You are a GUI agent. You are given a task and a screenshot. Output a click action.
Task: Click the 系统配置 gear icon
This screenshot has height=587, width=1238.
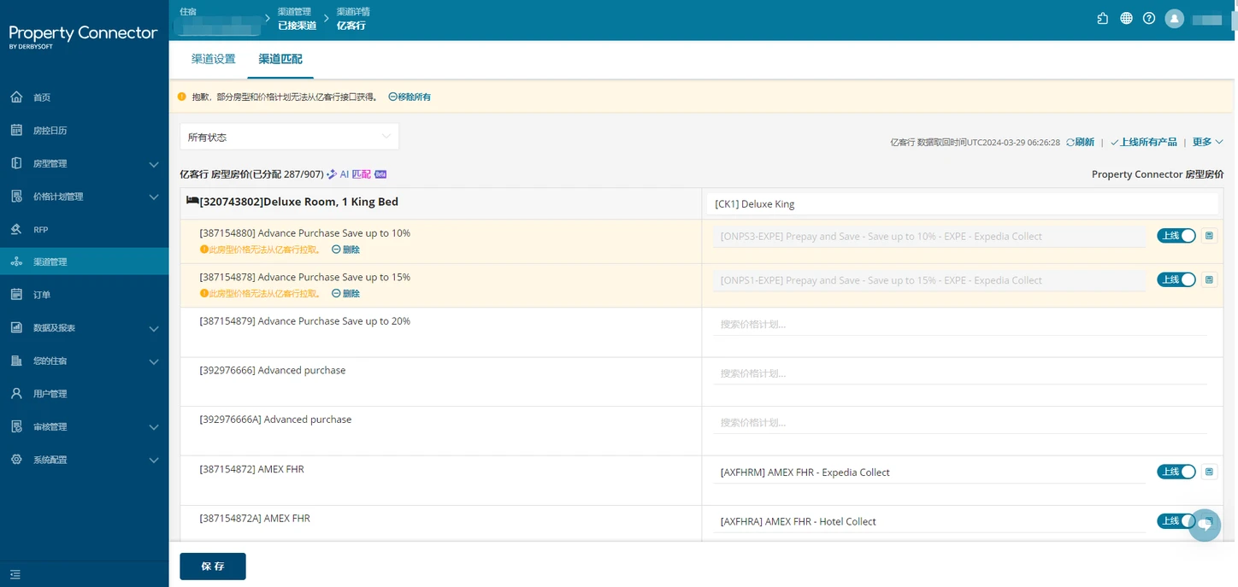(x=16, y=459)
